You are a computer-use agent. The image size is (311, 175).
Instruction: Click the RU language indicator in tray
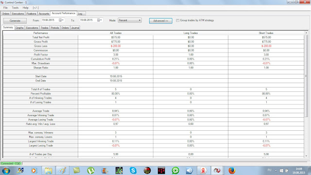[x=269, y=170]
